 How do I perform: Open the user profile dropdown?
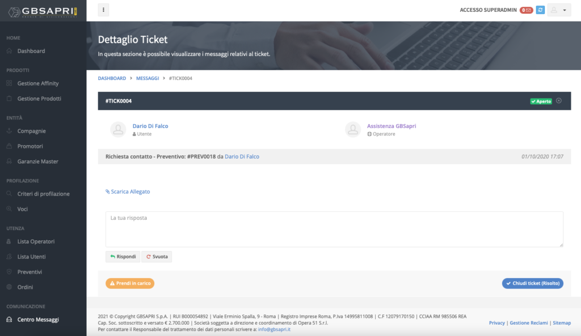(559, 10)
